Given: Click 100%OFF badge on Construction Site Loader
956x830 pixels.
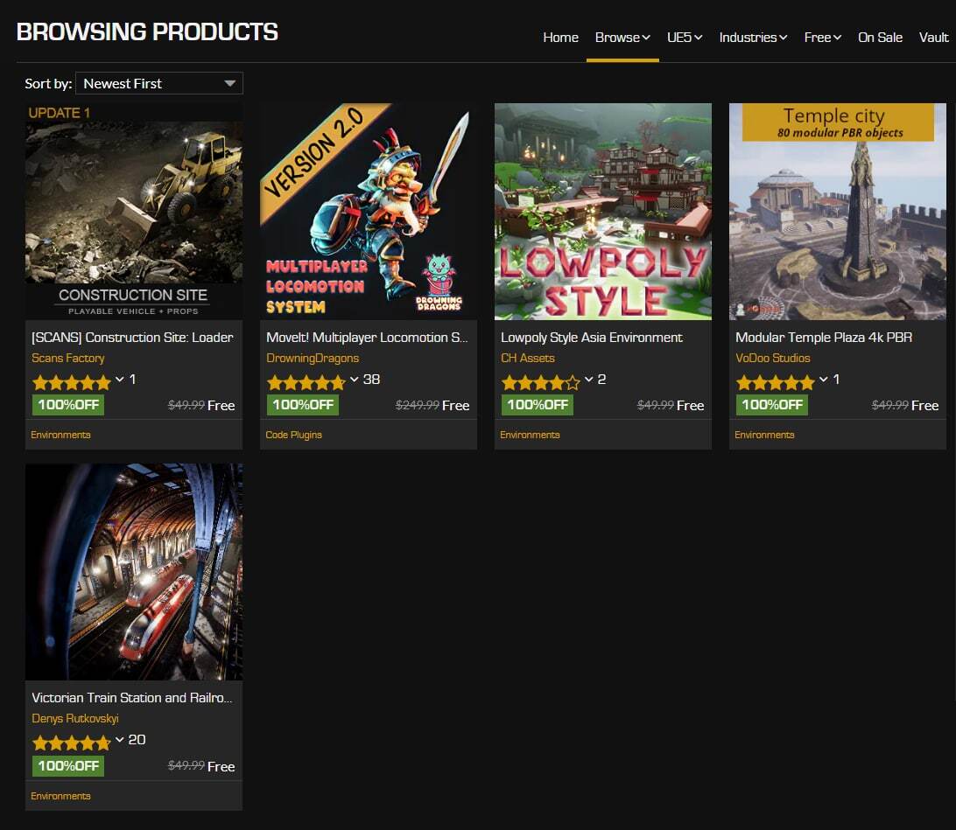Looking at the screenshot, I should click(x=68, y=405).
